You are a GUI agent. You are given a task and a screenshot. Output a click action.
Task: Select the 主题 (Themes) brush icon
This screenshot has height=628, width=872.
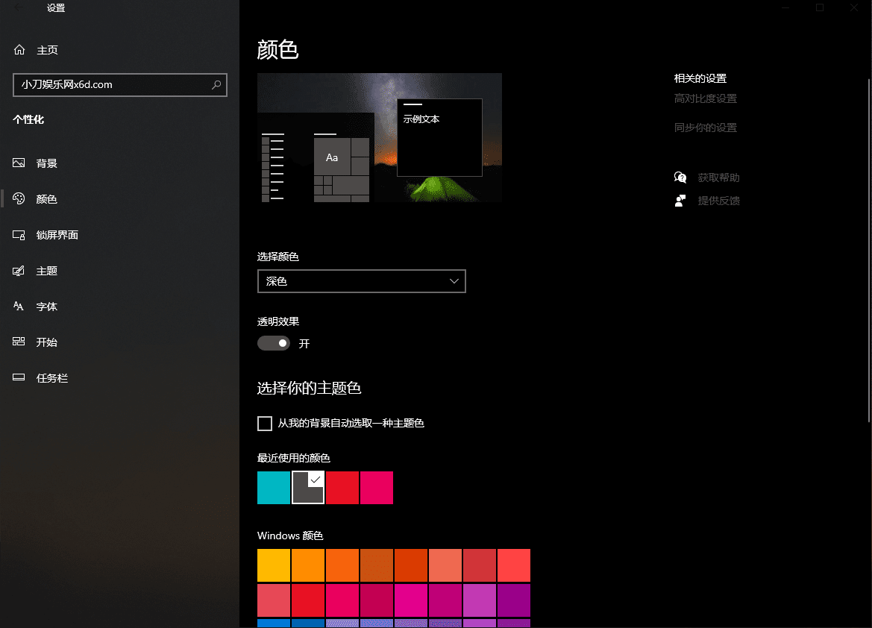18,270
